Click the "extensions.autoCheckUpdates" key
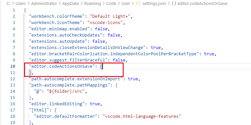The height and width of the screenshot is (125, 251). tap(66, 35)
